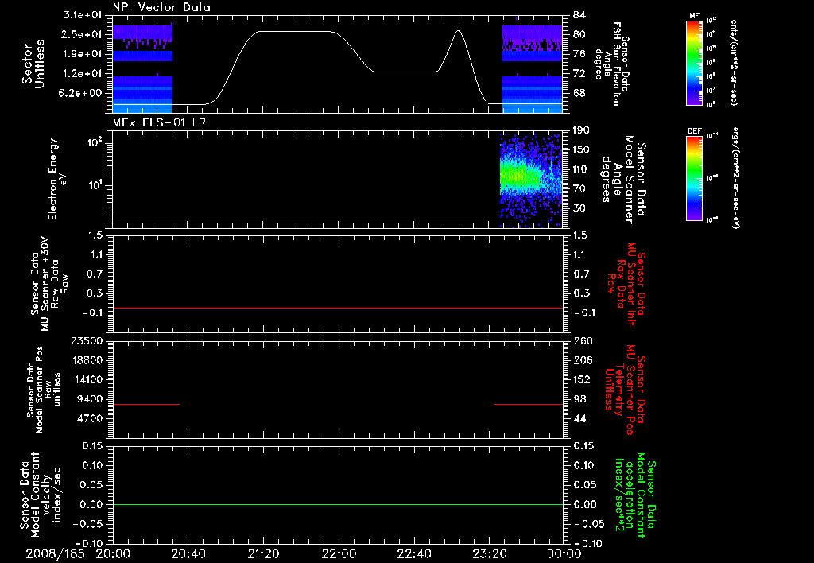Screen dimensions: 814x563
Task: Click the '22:40' time axis label
Action: click(x=413, y=553)
